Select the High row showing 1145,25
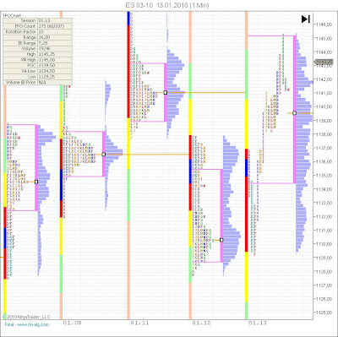 (37, 54)
